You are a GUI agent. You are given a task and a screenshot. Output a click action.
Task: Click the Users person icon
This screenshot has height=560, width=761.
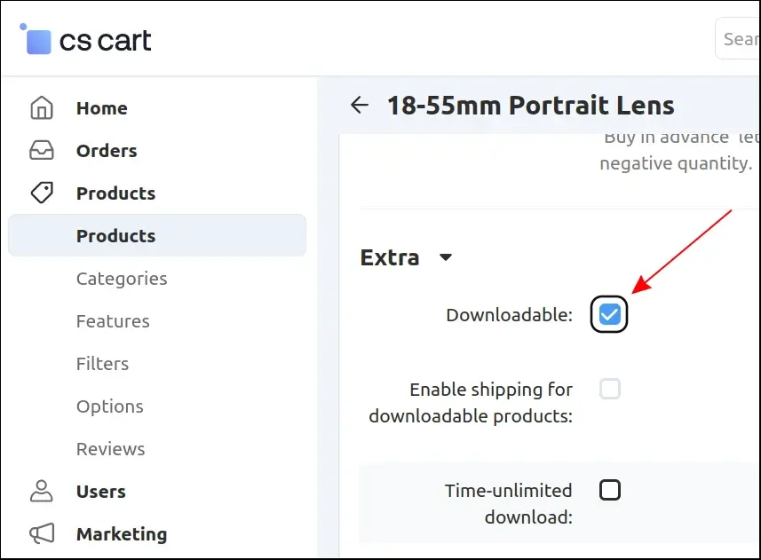(x=42, y=491)
